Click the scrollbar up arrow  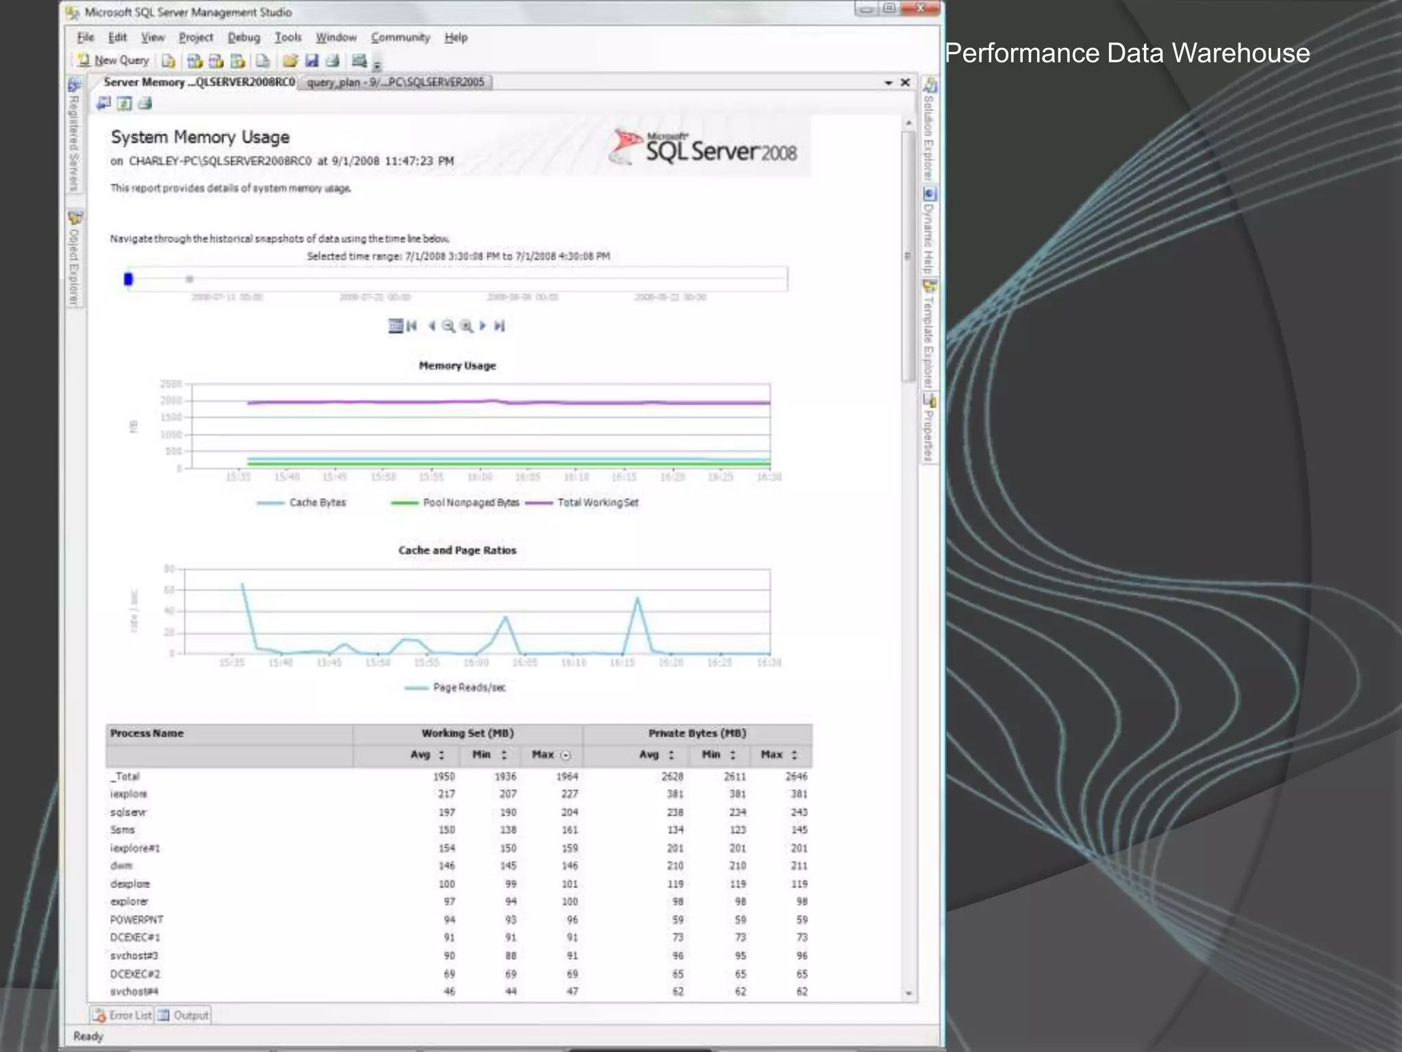(x=908, y=123)
